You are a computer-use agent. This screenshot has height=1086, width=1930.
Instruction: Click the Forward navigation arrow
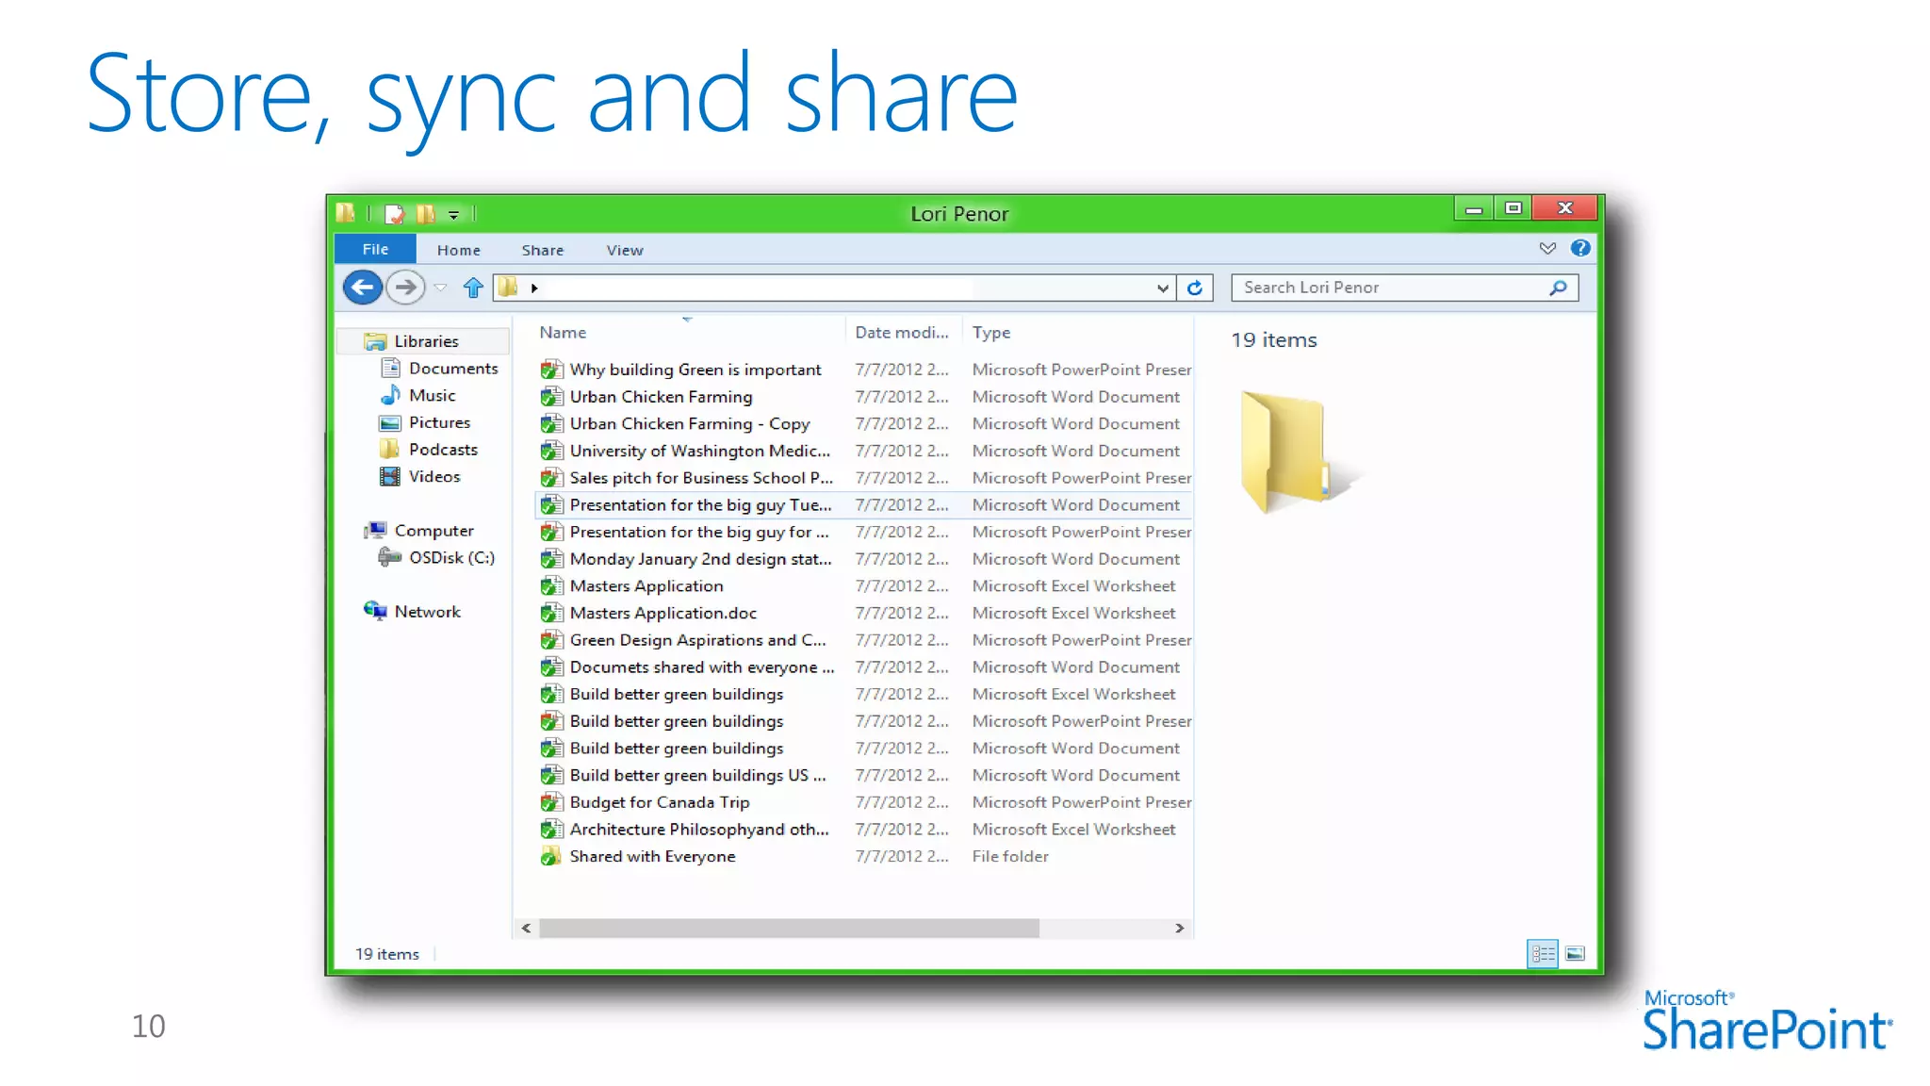click(x=405, y=288)
